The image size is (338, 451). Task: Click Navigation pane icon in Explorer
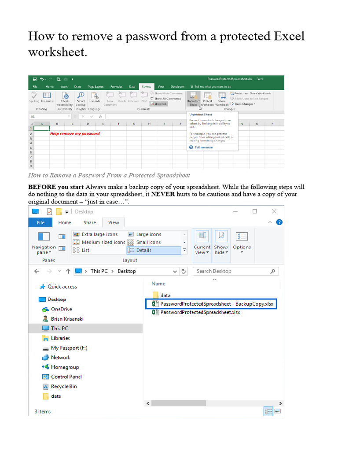coord(44,237)
